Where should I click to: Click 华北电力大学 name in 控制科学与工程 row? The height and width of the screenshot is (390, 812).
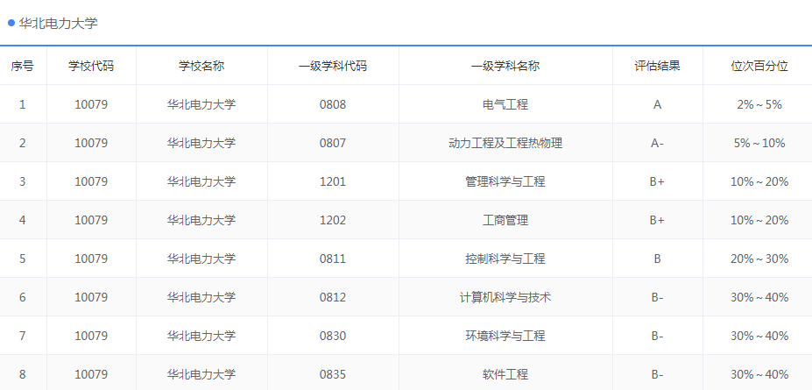tap(201, 259)
